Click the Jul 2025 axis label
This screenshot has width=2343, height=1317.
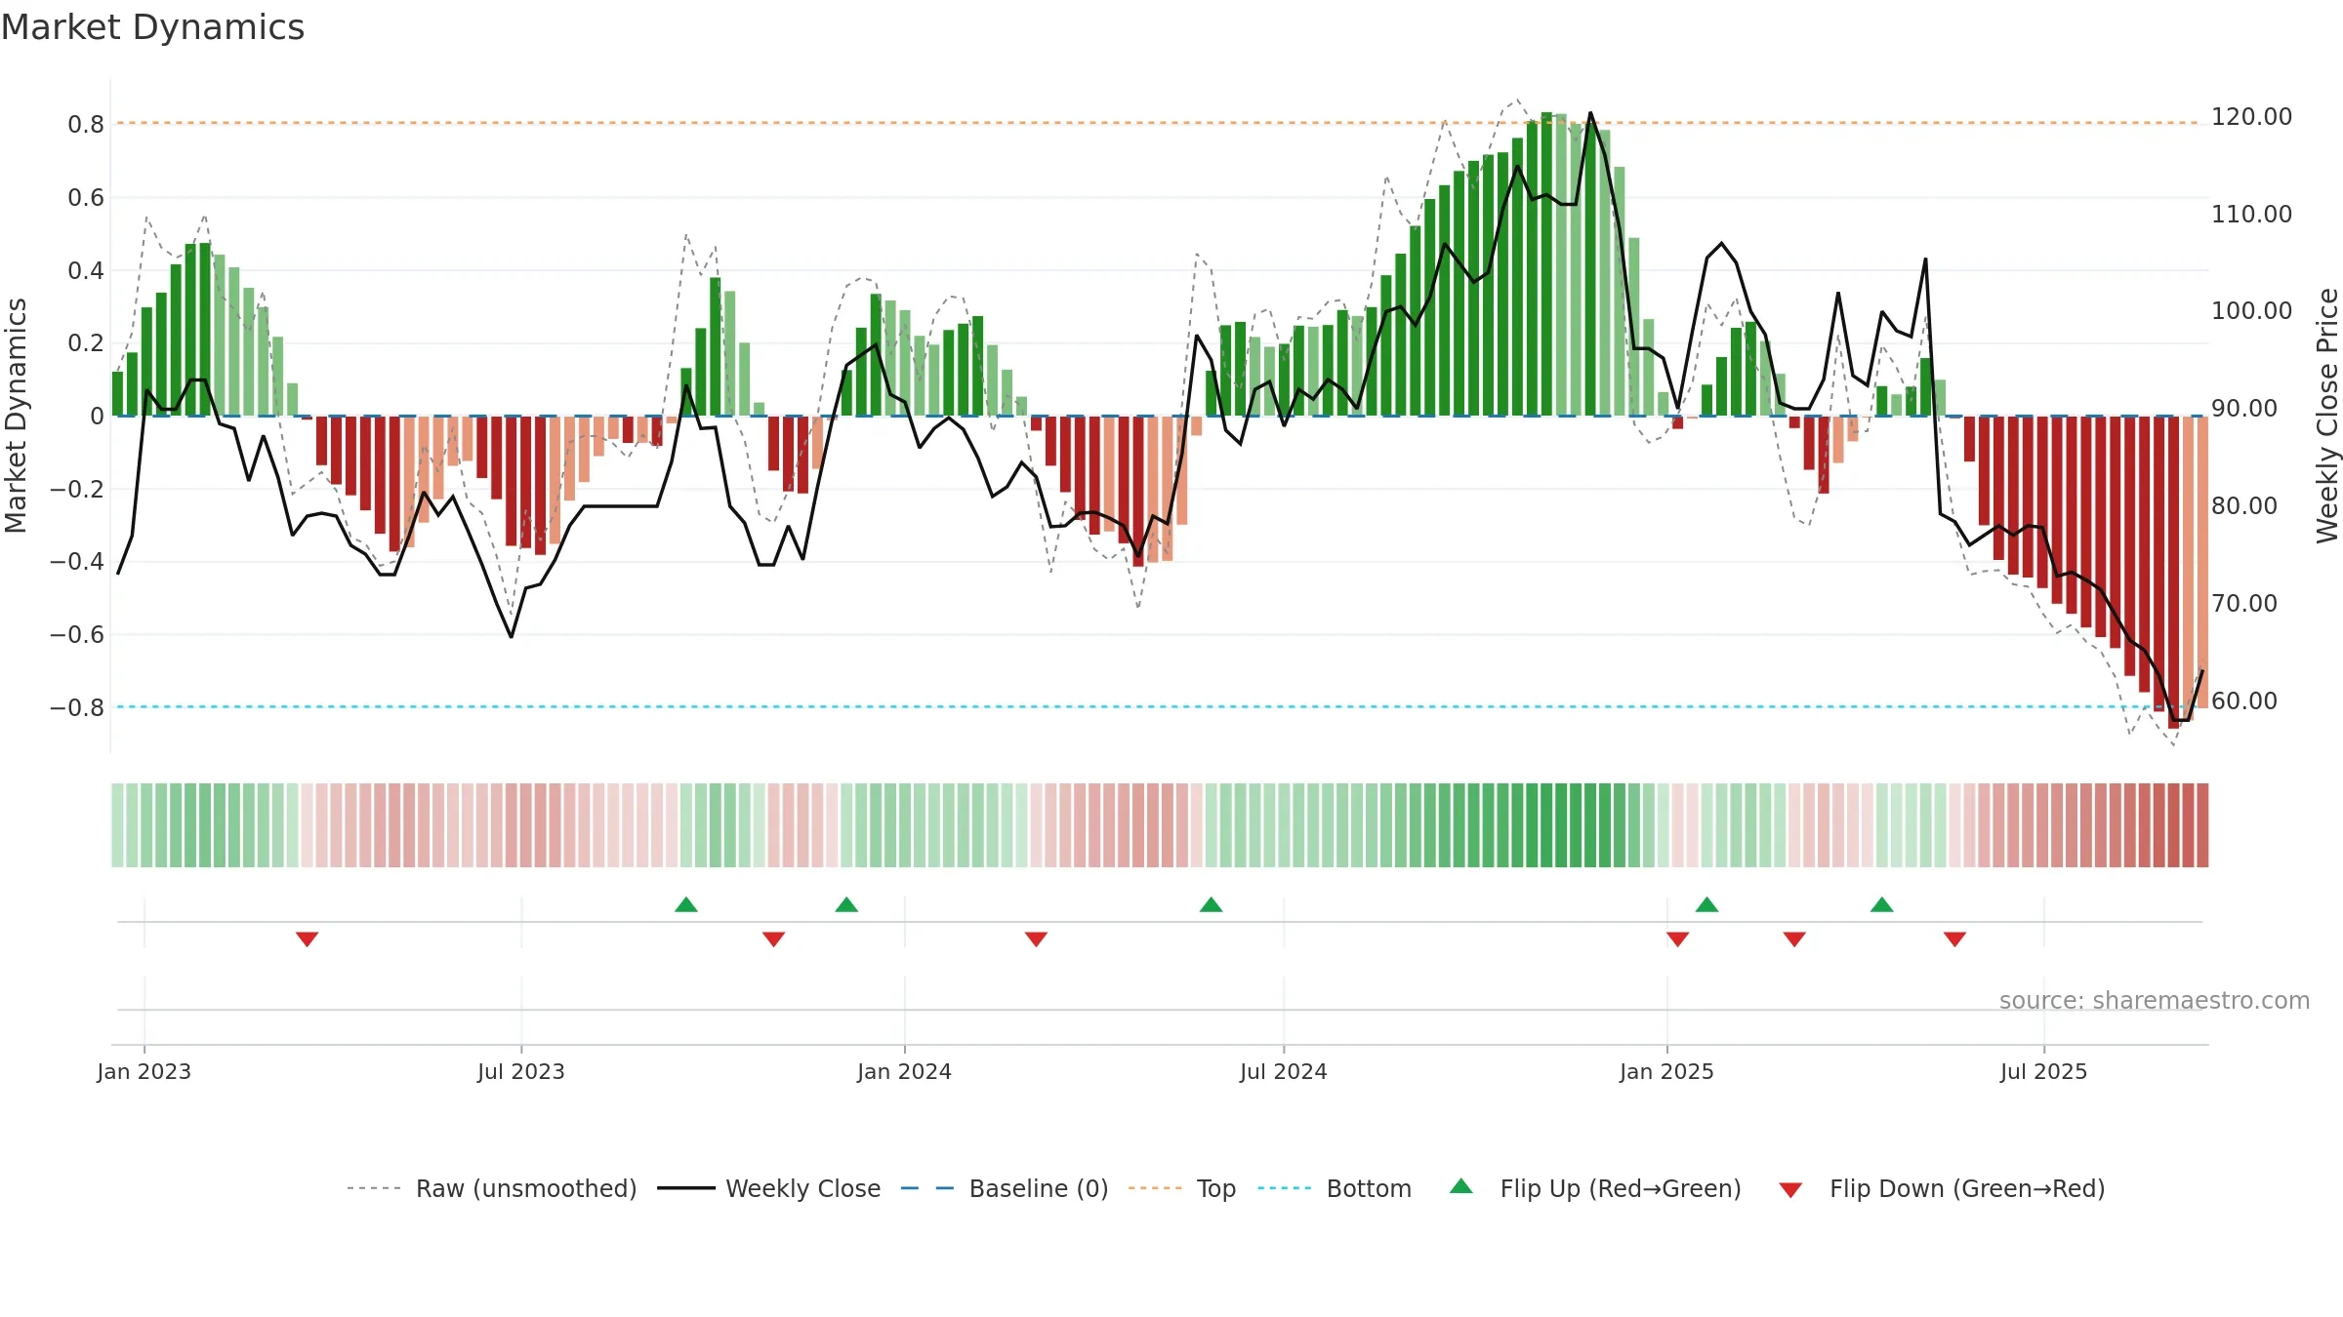click(2044, 1071)
